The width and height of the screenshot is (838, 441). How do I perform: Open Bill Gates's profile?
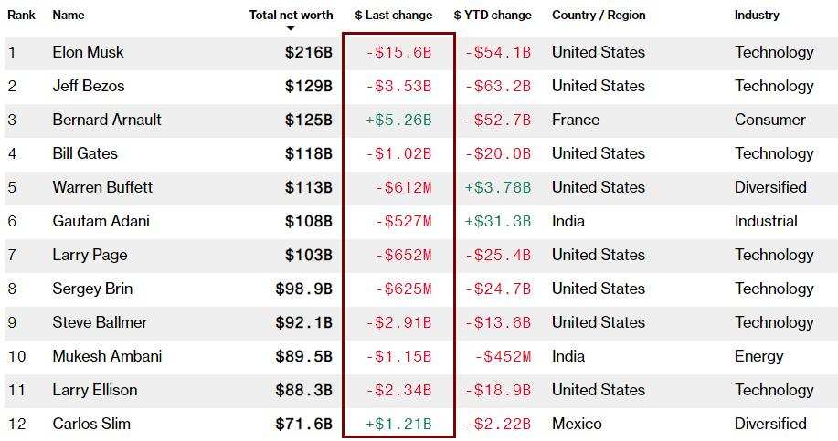point(85,153)
